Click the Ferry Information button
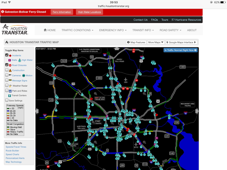 pyautogui.click(x=62, y=12)
